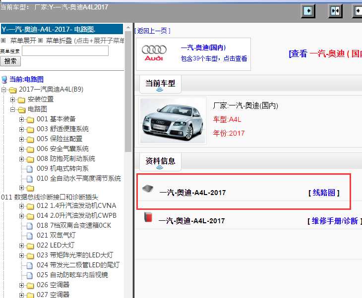
Task: Expand 012 1.4升汽油发动机CVNA node
Action: tap(21, 206)
